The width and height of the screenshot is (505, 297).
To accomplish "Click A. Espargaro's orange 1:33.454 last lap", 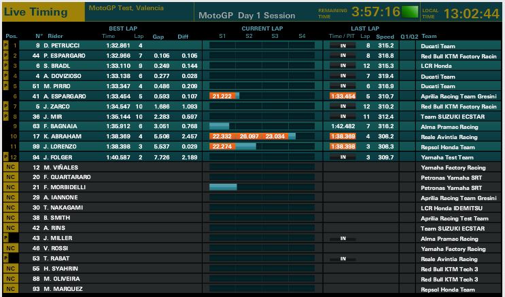I will pyautogui.click(x=342, y=96).
